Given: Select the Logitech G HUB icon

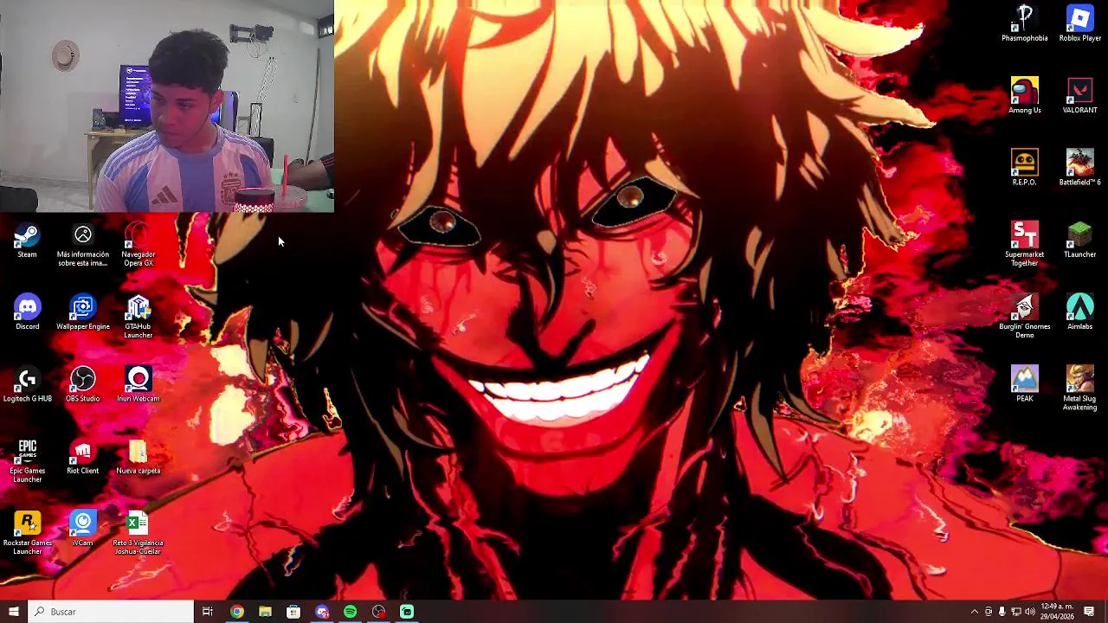Looking at the screenshot, I should [x=27, y=385].
